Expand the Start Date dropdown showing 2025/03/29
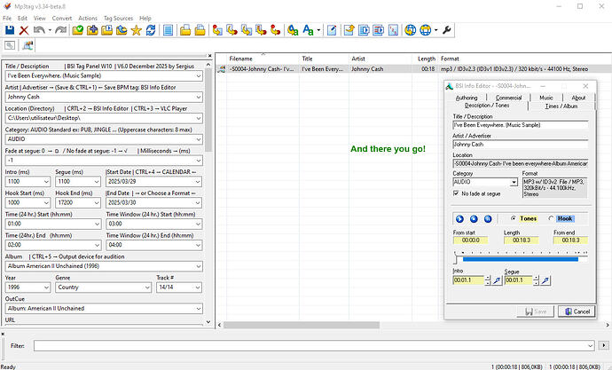Image resolution: width=612 pixels, height=370 pixels. (x=199, y=182)
